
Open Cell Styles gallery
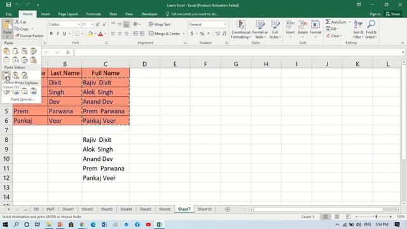coord(275,29)
